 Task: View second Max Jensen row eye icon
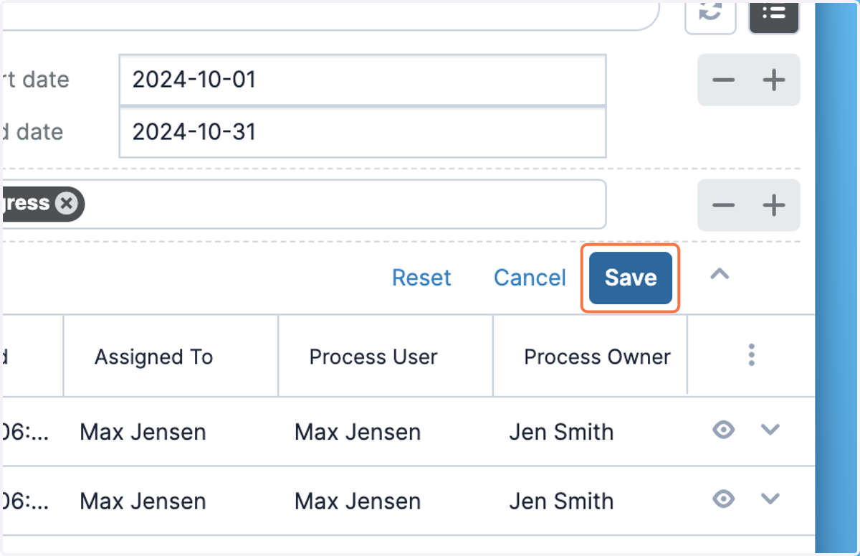(724, 499)
